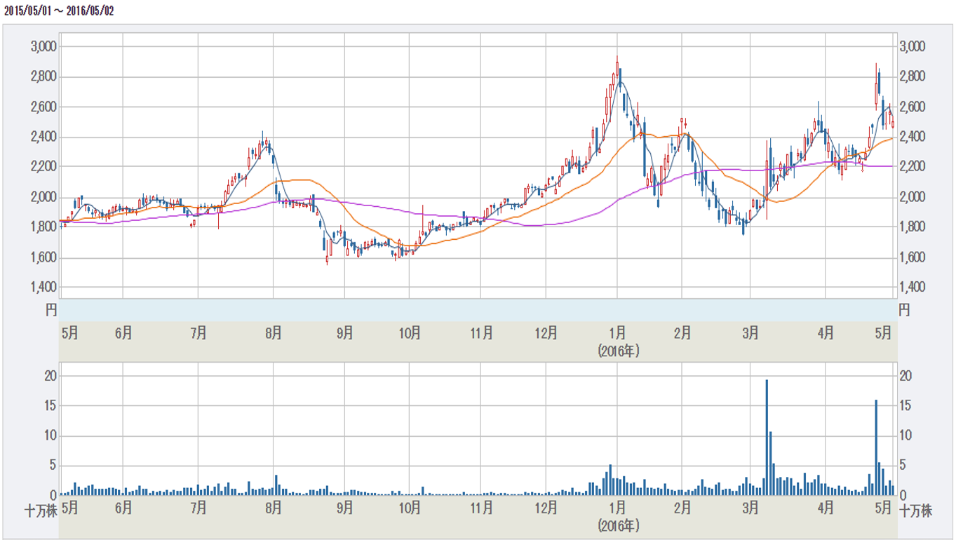Click the 3,000 label on the right price axis
This screenshot has height=540, width=956.
coord(913,46)
